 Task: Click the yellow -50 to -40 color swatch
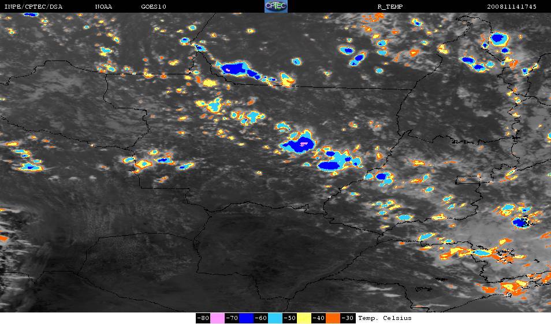(304, 318)
